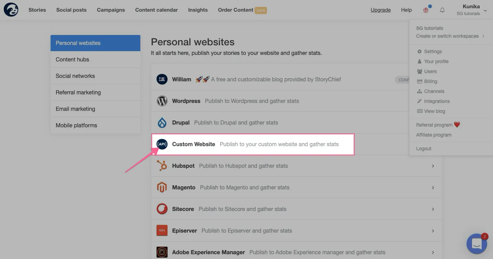Open the gift icon in header
The width and height of the screenshot is (493, 259).
[426, 10]
